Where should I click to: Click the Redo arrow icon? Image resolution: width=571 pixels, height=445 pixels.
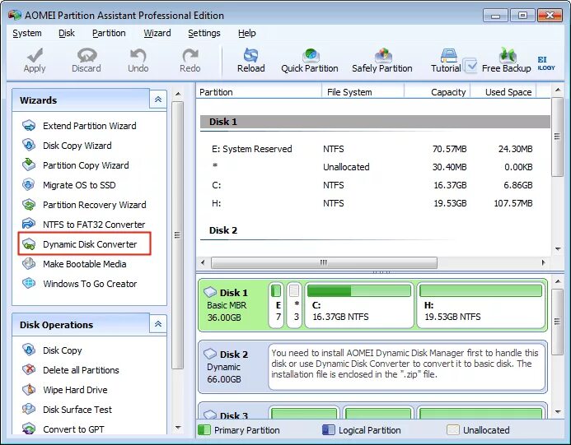[190, 55]
